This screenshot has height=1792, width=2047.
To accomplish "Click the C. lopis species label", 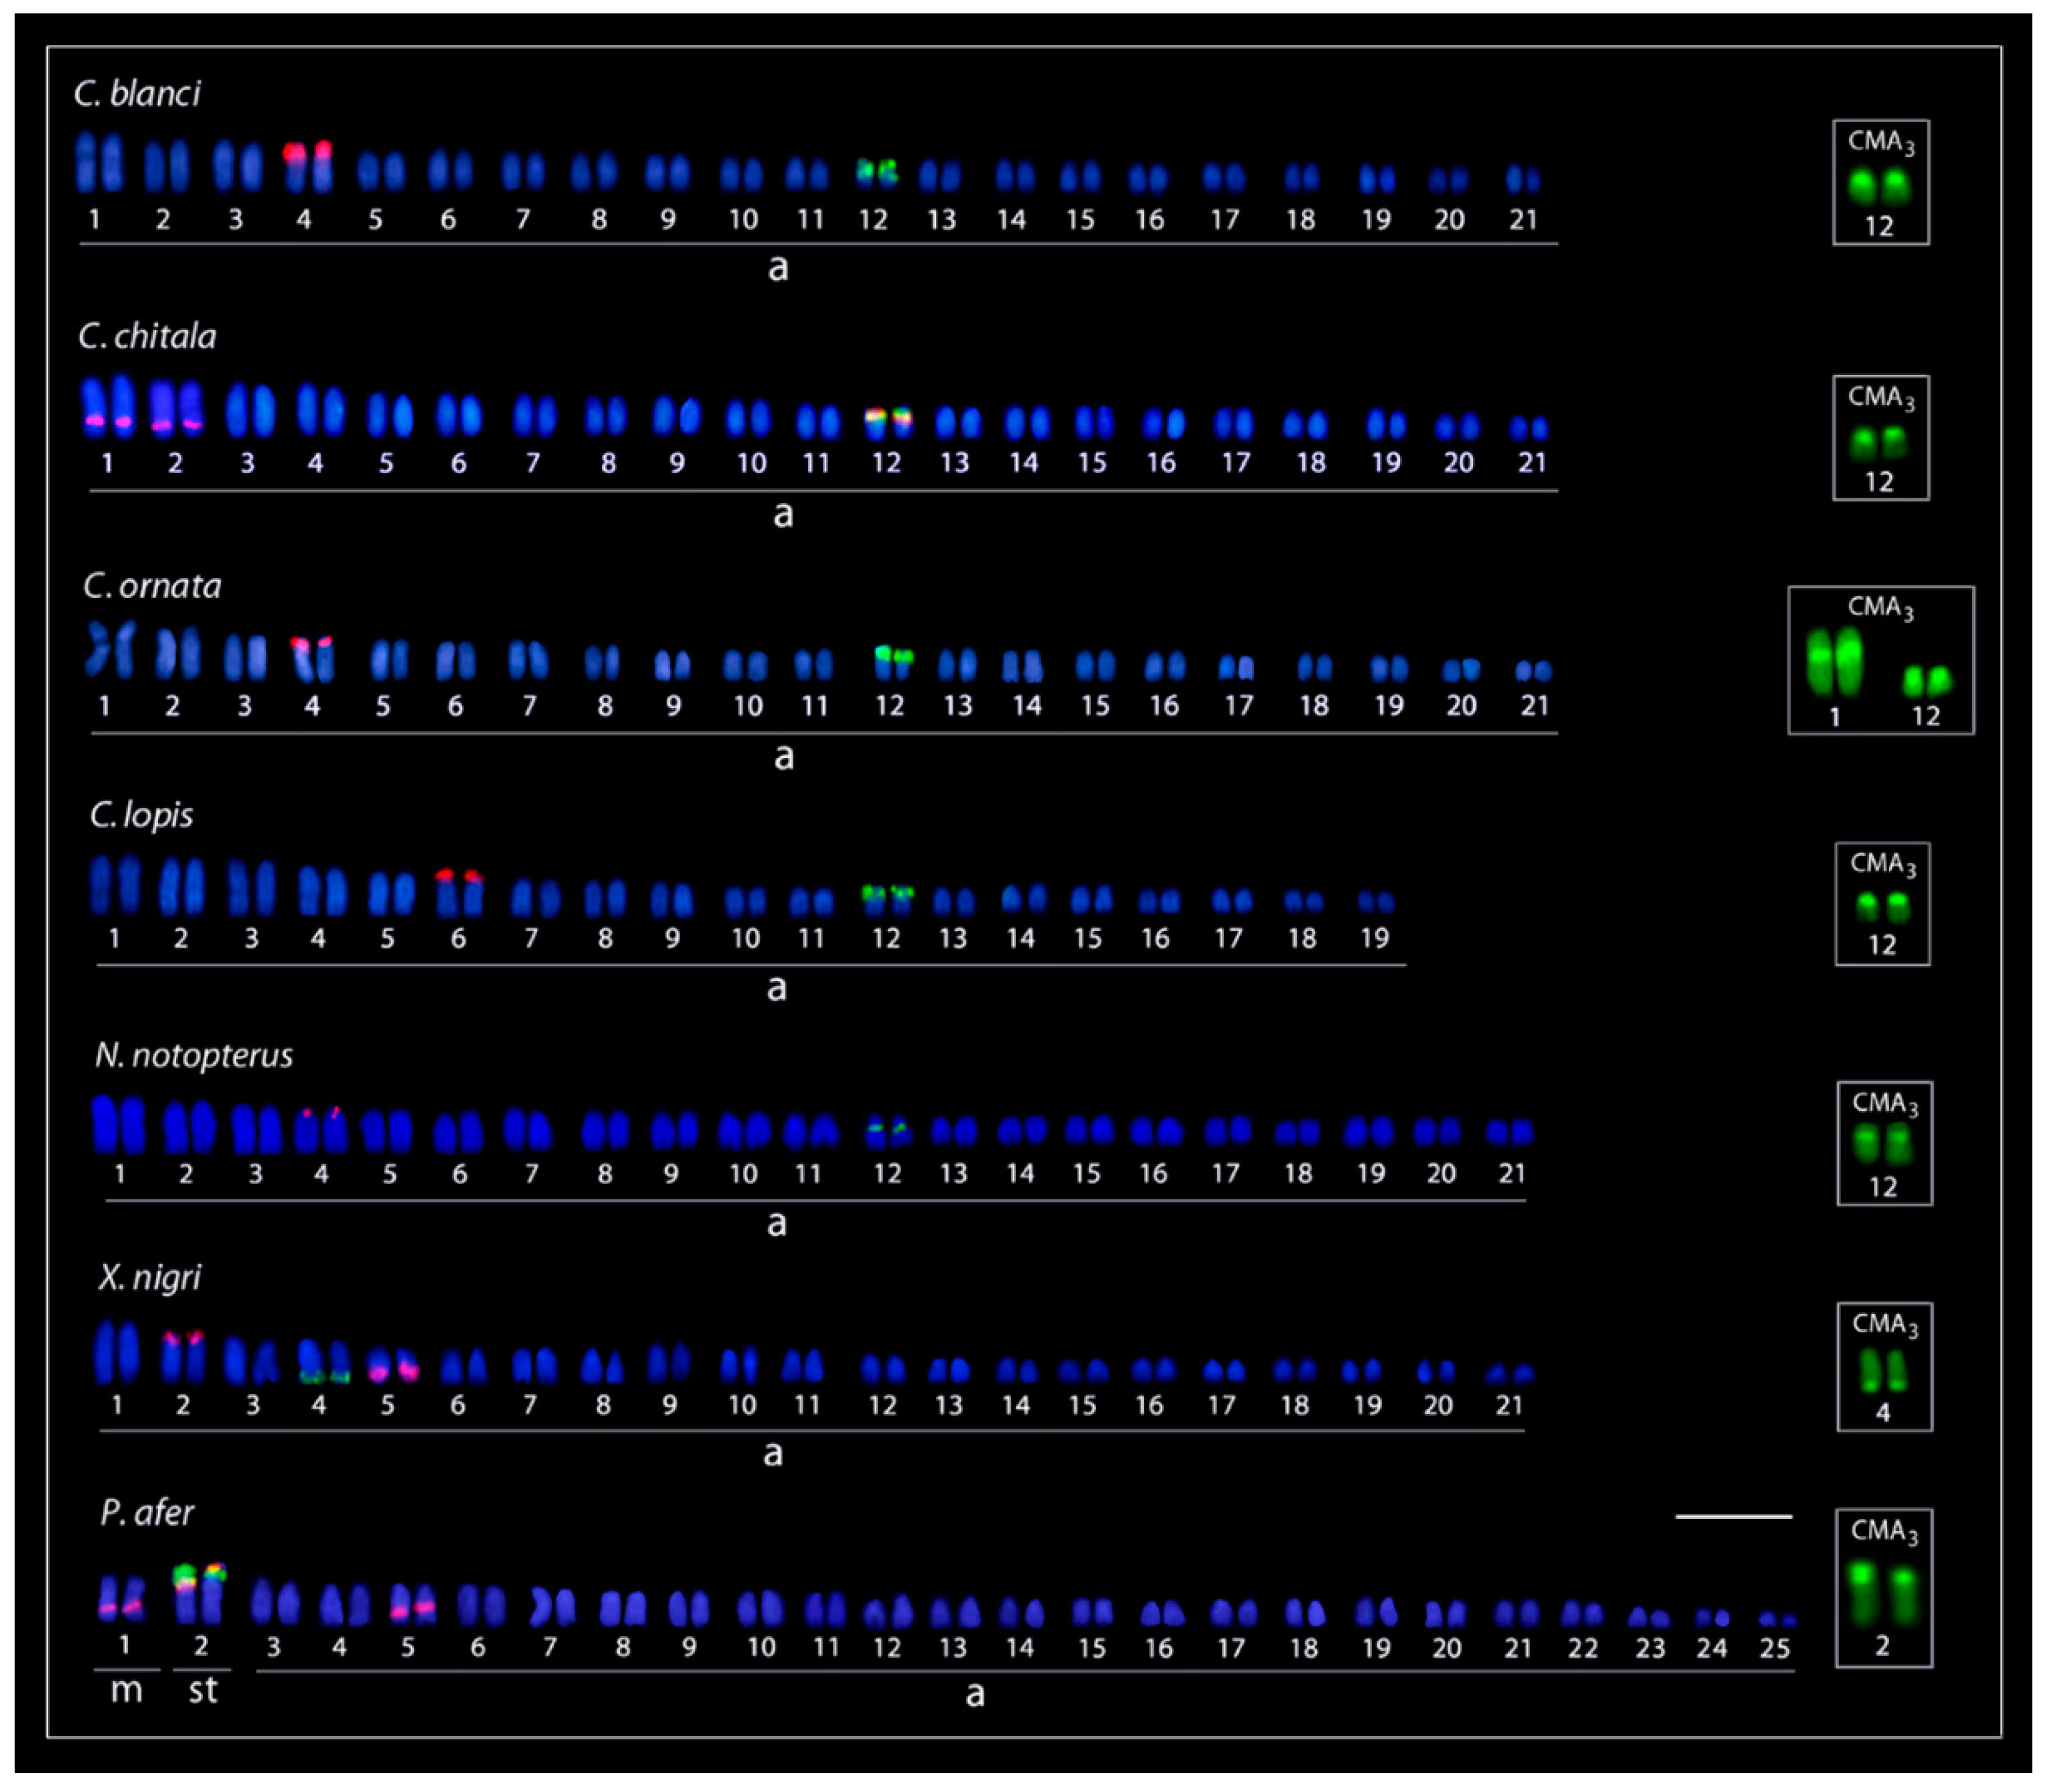I will [x=141, y=815].
